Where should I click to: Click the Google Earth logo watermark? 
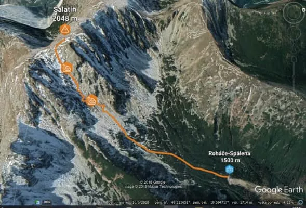(x=279, y=190)
